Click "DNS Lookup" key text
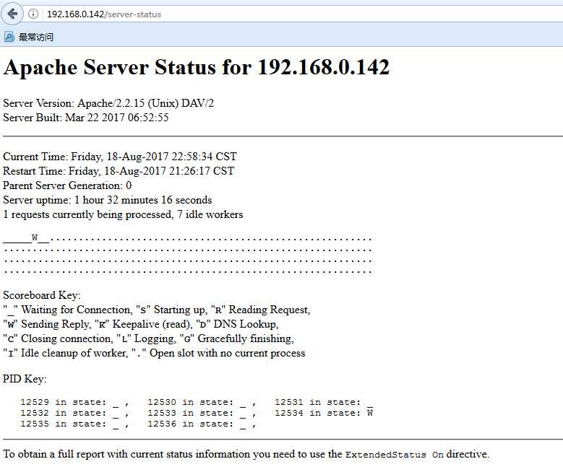 pyautogui.click(x=246, y=324)
